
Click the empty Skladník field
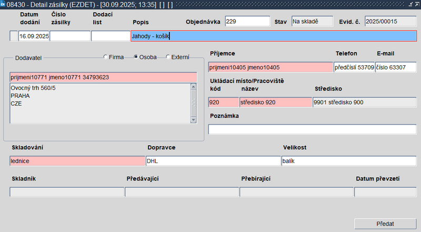[67, 192]
